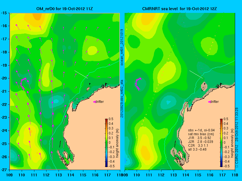Click the 'all 3.3 -0.48' row
This screenshot has width=242, height=181.
pos(197,149)
